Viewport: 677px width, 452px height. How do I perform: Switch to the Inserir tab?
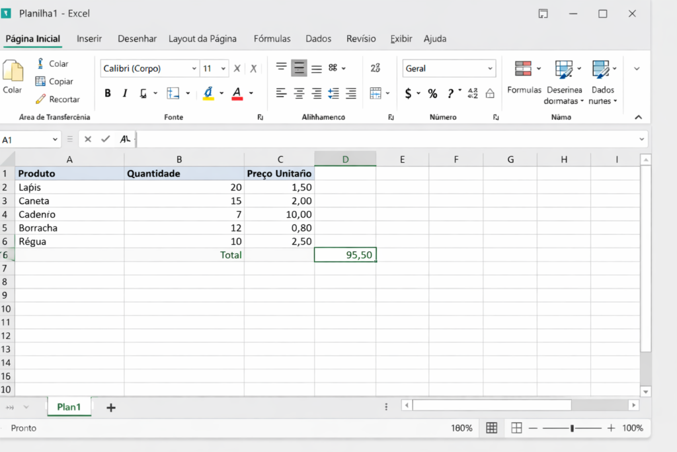(x=89, y=39)
